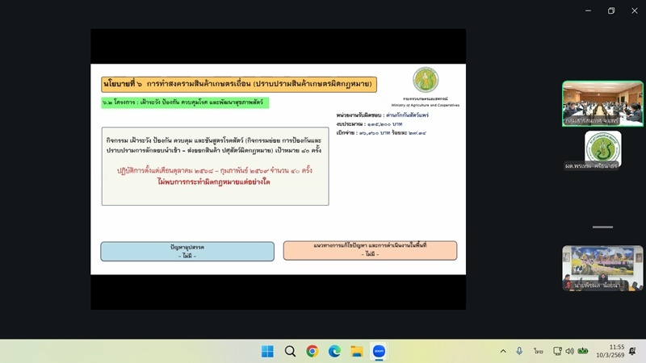Select the highlighted conference room video thumbnail
The height and width of the screenshot is (363, 646).
(602, 103)
